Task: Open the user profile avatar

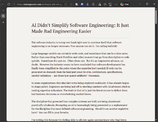Action: tap(111, 4)
